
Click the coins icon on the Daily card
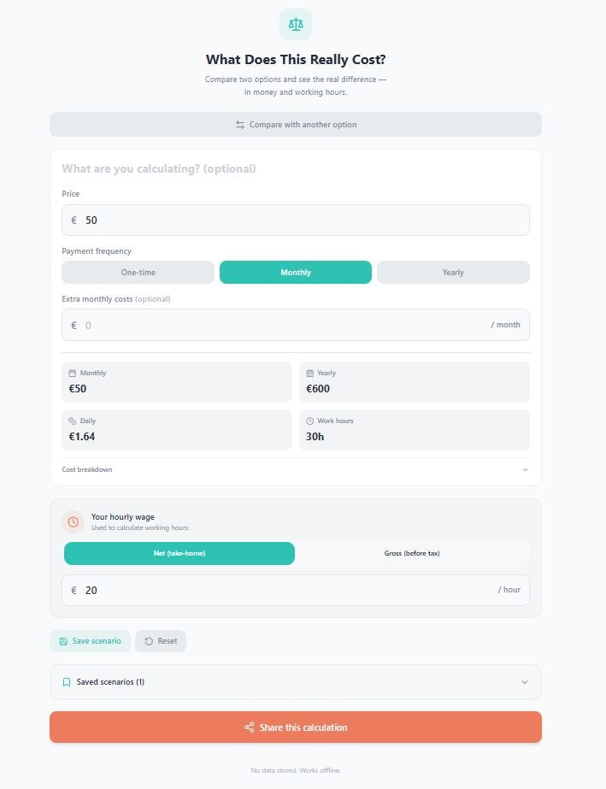pyautogui.click(x=72, y=421)
